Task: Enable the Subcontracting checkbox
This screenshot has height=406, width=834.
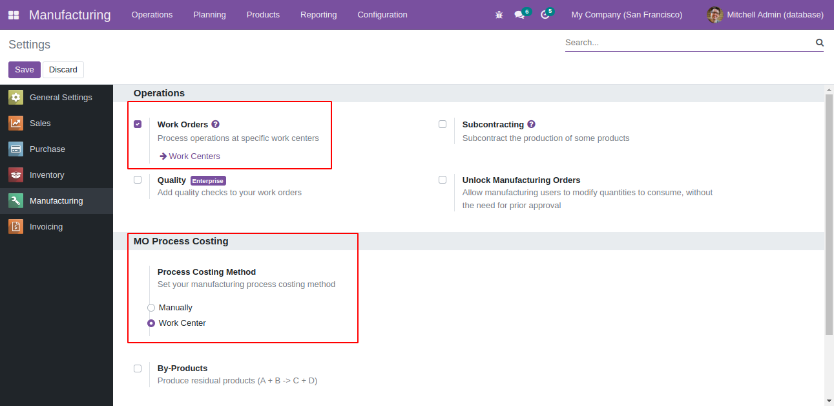Action: [443, 124]
